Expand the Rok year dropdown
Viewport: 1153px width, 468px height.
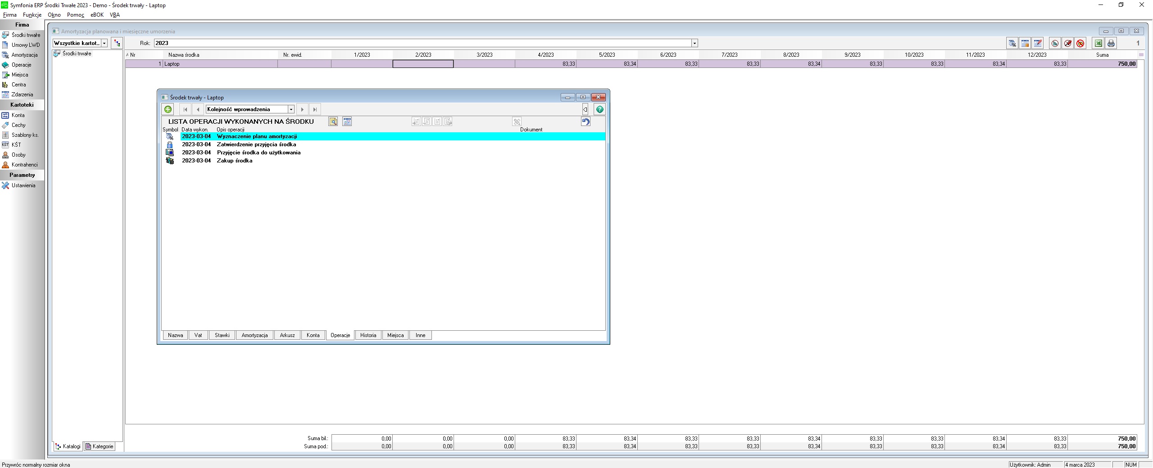pyautogui.click(x=695, y=43)
